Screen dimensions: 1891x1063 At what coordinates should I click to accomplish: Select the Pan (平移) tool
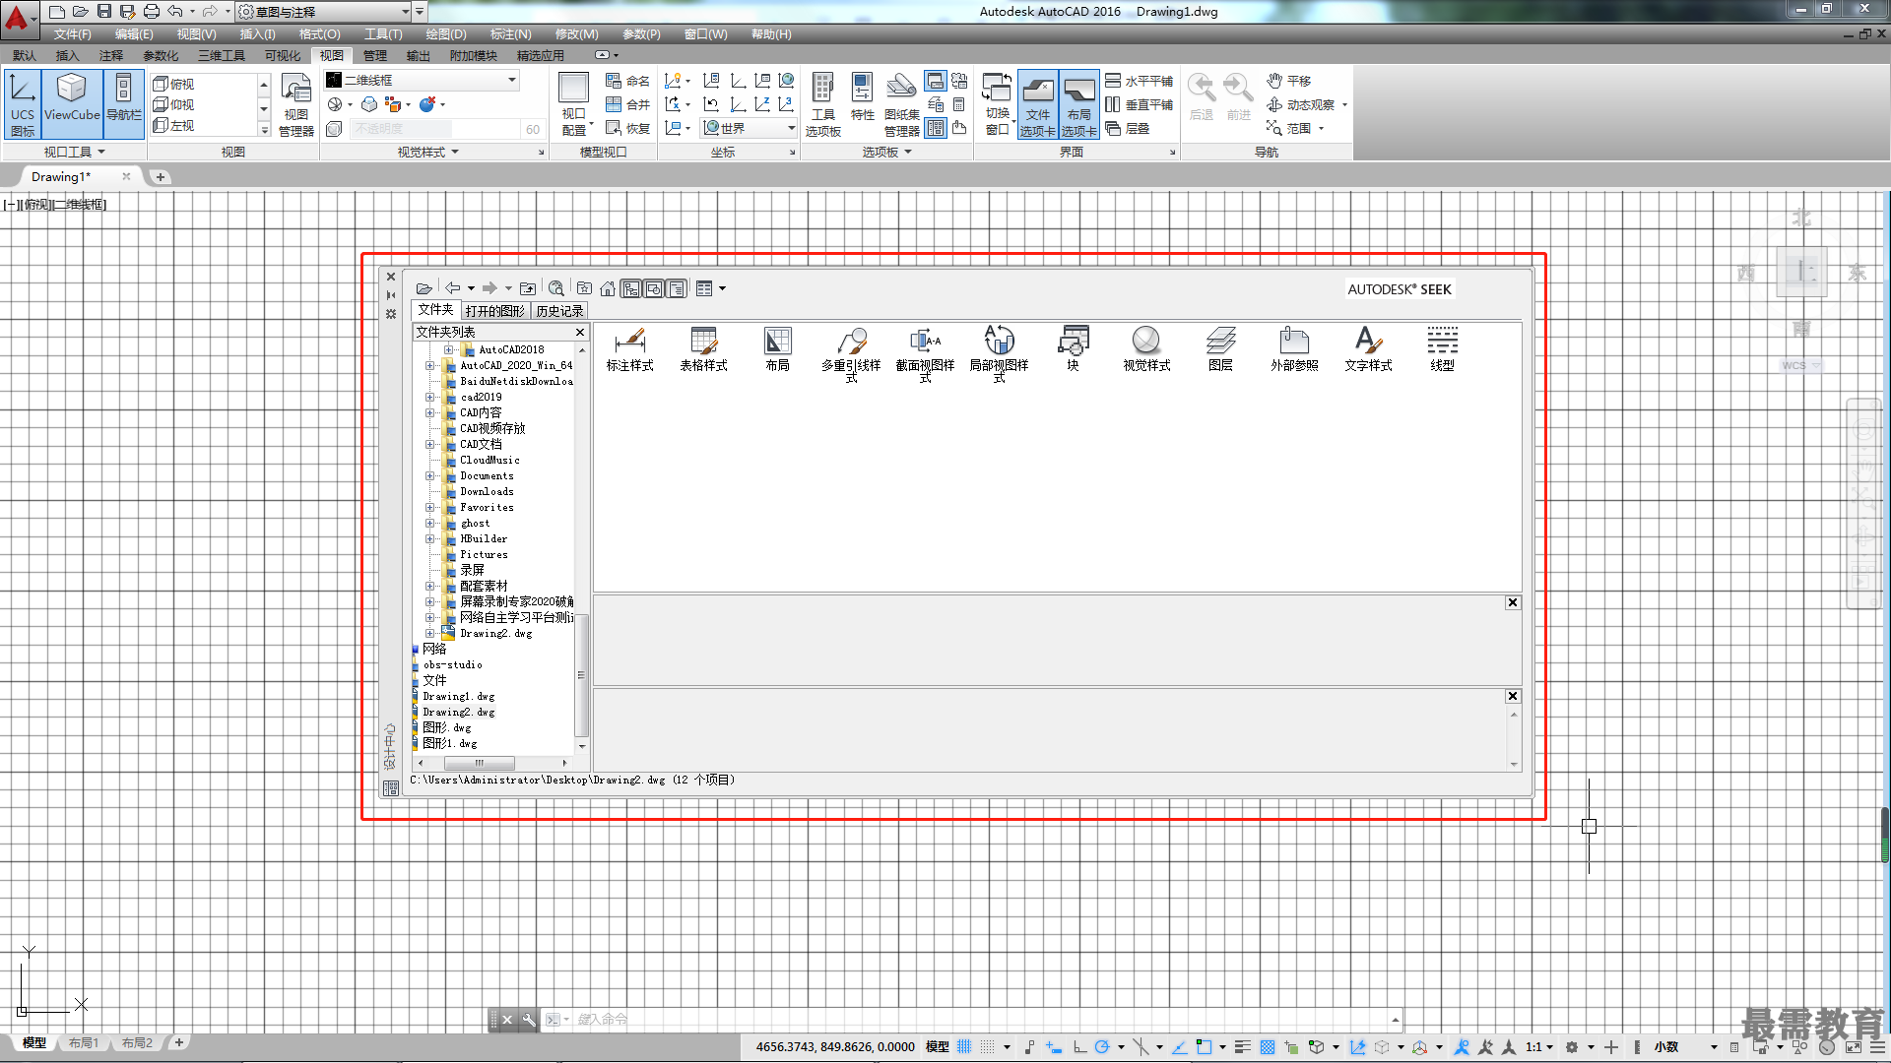(x=1289, y=81)
